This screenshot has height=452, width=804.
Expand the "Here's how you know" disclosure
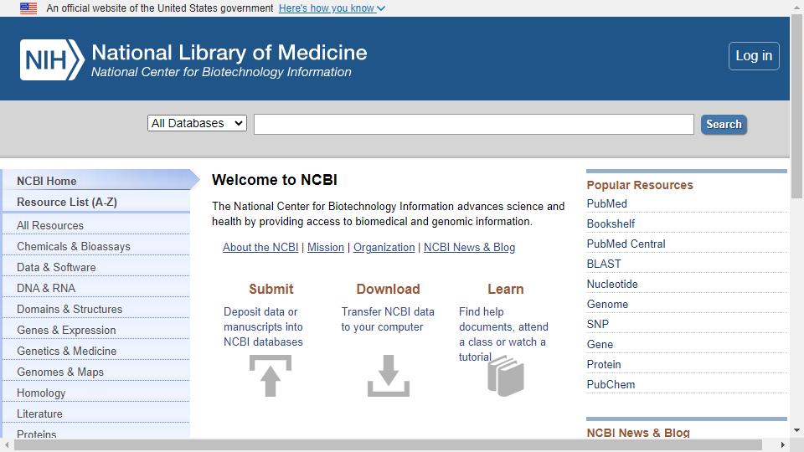coord(332,8)
